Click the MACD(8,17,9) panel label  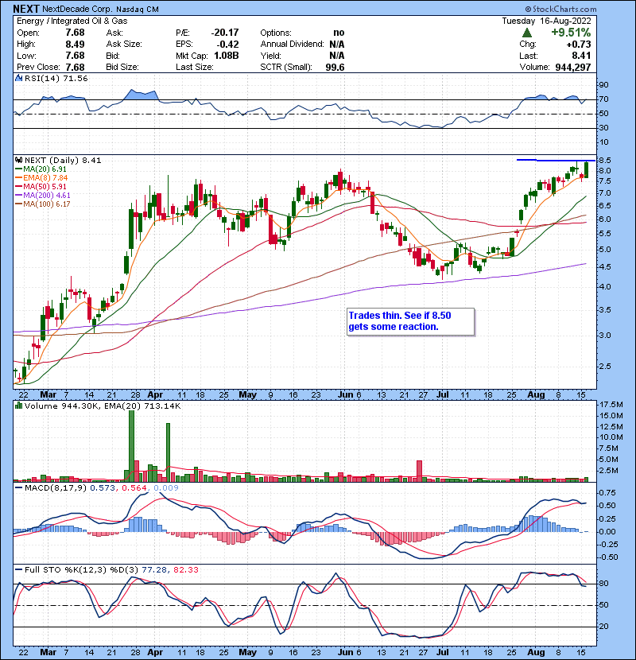(x=55, y=488)
